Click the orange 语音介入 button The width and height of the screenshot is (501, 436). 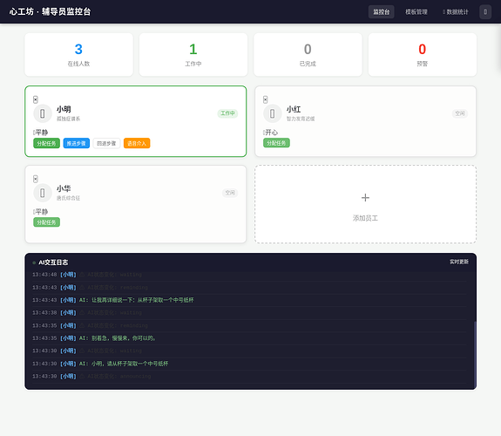pos(137,143)
